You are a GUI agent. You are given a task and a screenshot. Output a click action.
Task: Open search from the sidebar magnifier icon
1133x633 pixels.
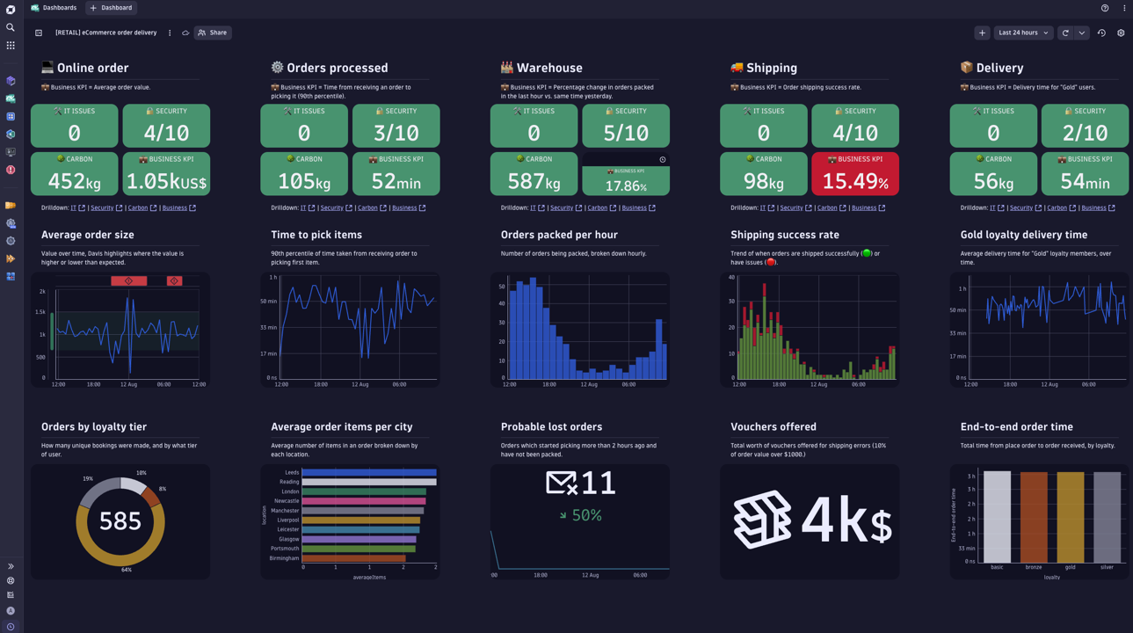pyautogui.click(x=10, y=27)
